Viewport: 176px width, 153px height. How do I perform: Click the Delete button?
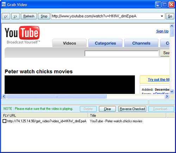click(88, 109)
